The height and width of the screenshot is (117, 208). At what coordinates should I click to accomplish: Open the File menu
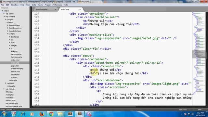(2, 5)
